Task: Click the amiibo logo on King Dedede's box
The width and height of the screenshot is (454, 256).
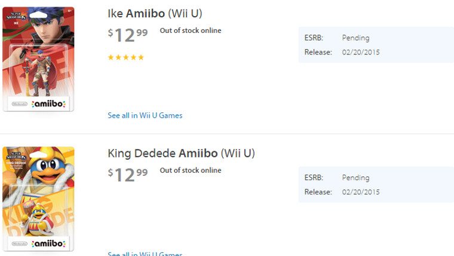Action: (48, 243)
